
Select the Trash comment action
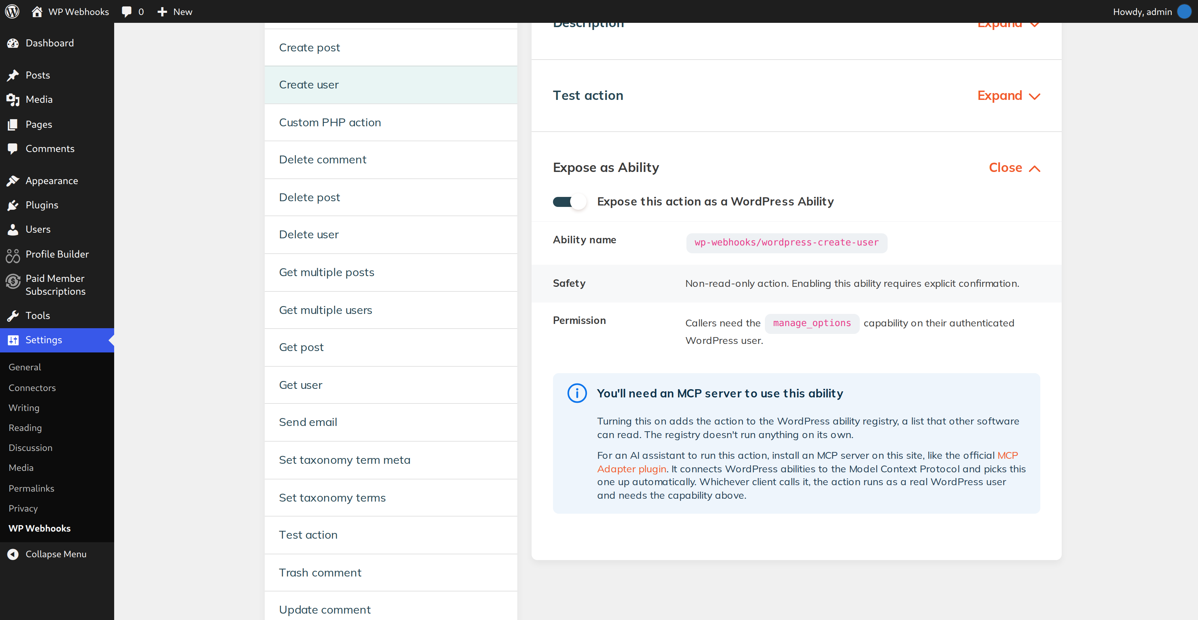[x=391, y=572]
